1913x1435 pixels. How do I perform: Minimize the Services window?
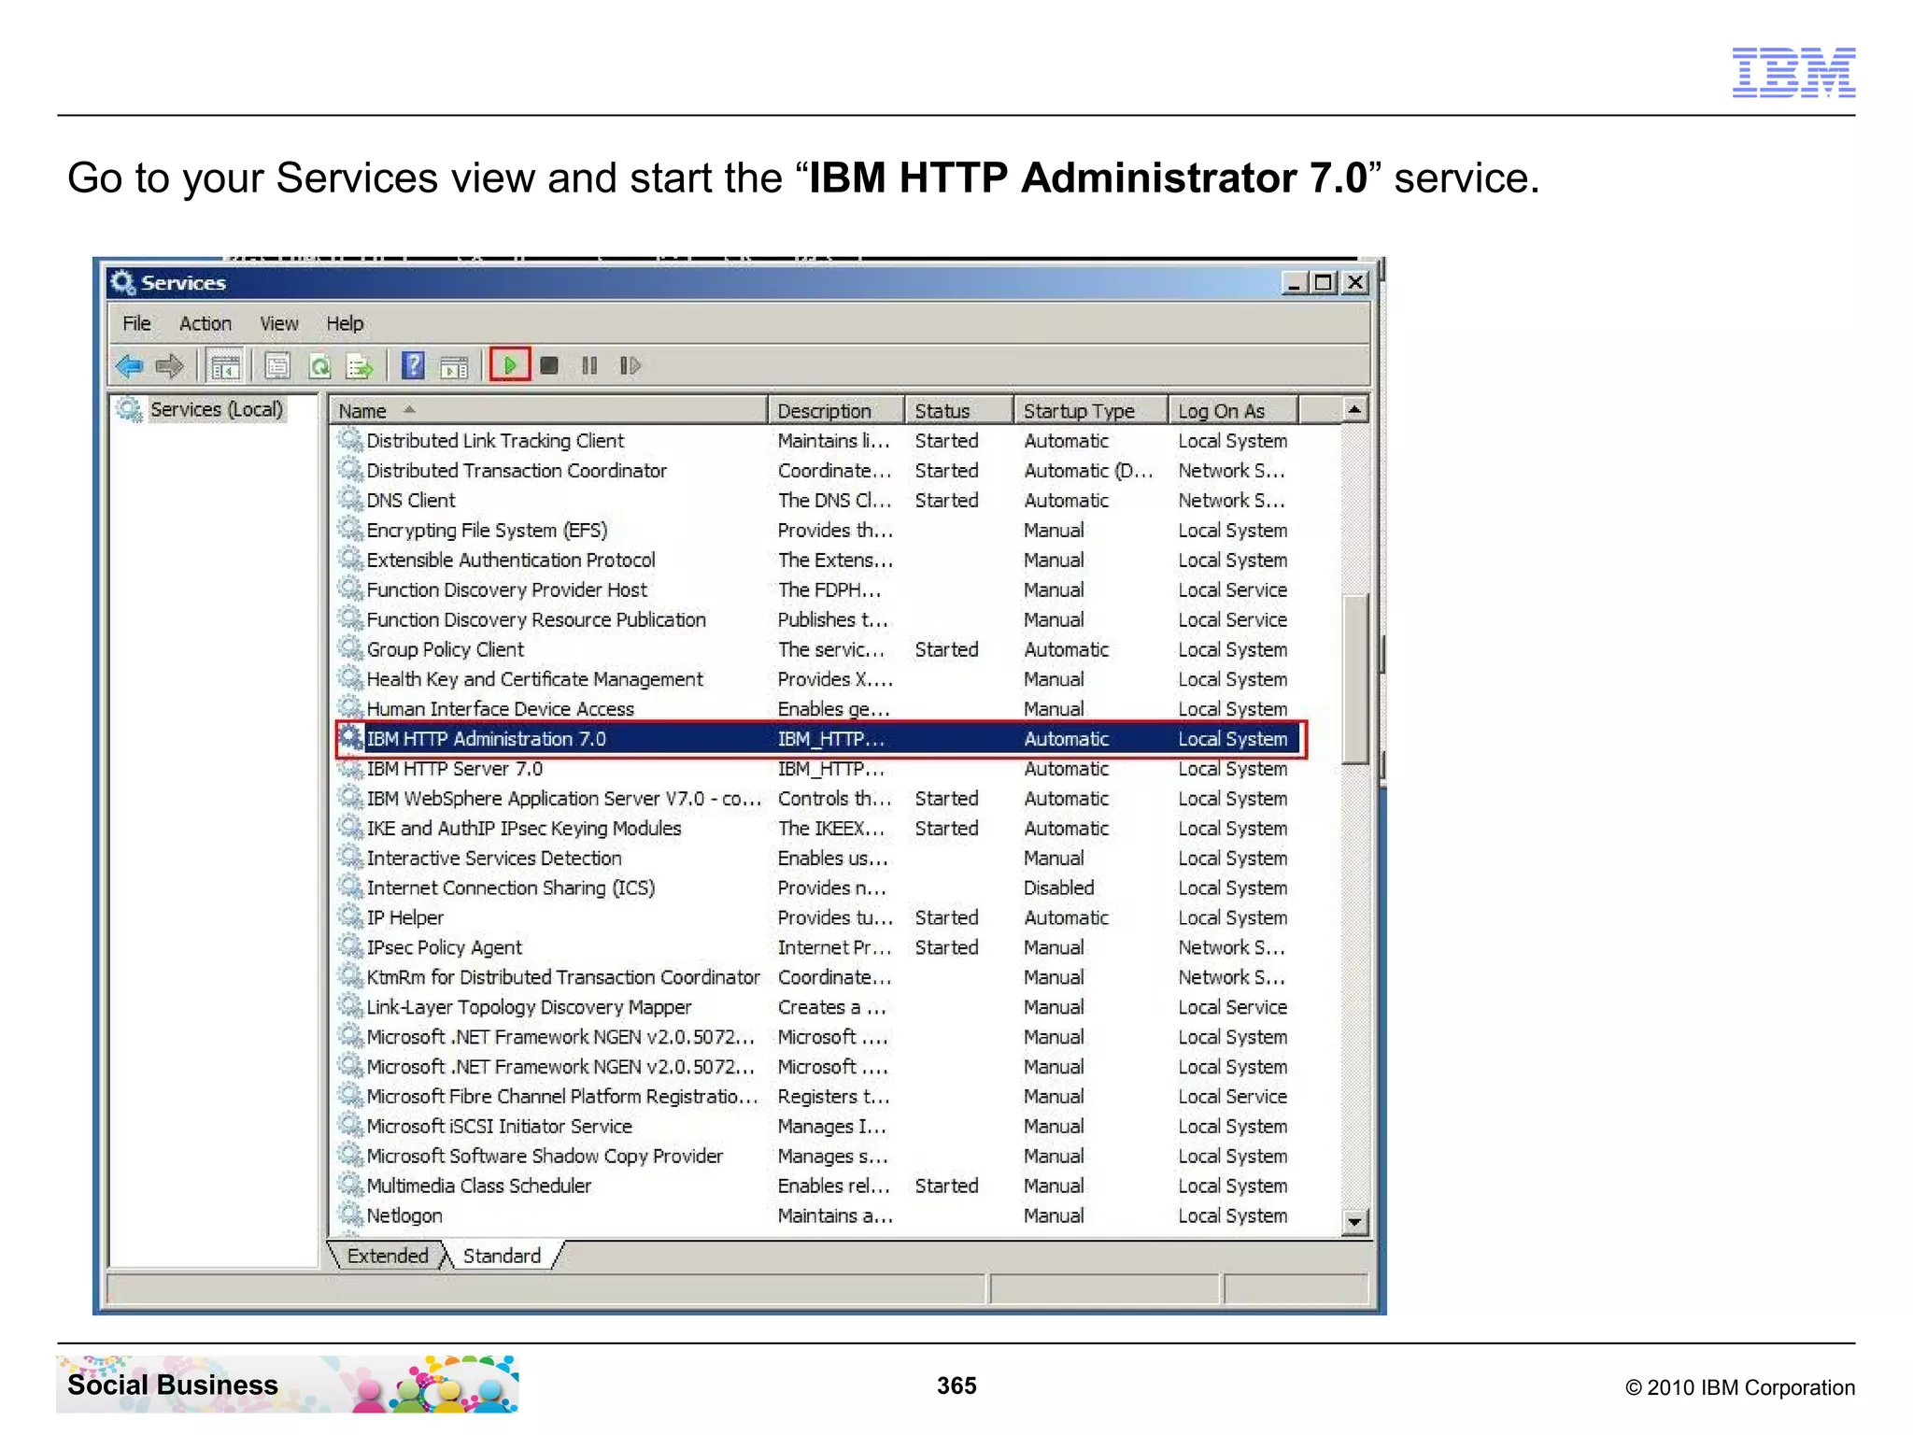pos(1294,282)
